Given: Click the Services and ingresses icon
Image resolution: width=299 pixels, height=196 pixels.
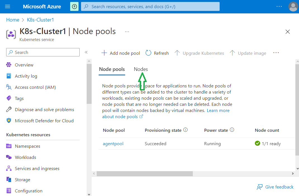Looking at the screenshot, I should [9, 168].
